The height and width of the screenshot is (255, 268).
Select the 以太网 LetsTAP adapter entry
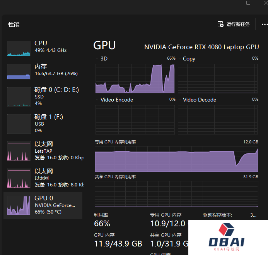pyautogui.click(x=43, y=151)
